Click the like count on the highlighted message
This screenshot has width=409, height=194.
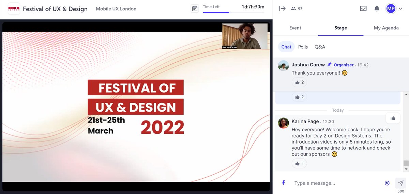coord(299,97)
